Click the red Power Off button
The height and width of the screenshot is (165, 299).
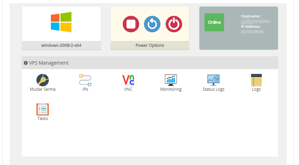174,24
